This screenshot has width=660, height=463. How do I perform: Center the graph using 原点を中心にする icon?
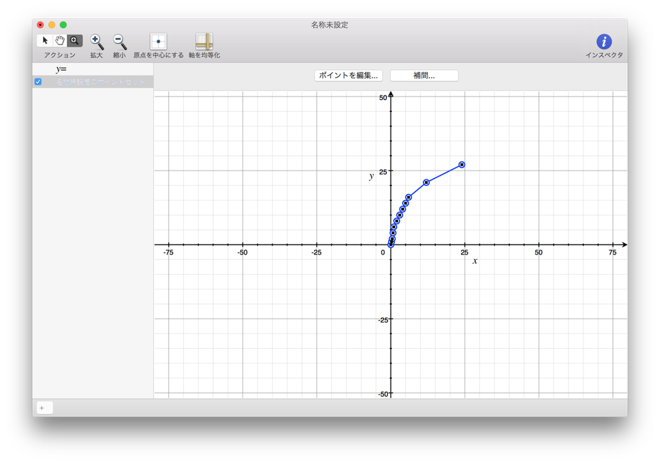(x=157, y=40)
